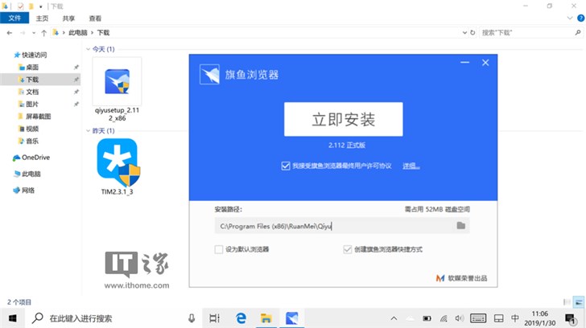
Task: Click the search magnifier icon in Explorer
Action: point(578,33)
